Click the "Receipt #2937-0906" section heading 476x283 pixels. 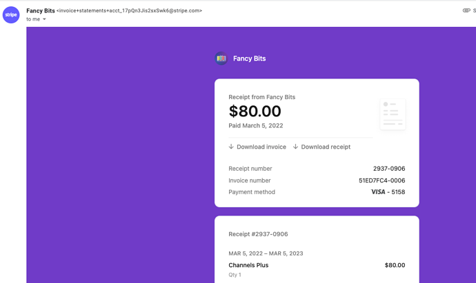pos(258,234)
